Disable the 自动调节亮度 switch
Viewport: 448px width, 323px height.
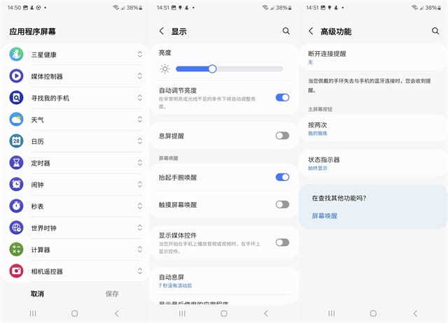coord(282,97)
